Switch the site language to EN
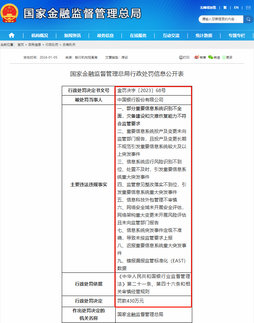254x323 pixels. [x=236, y=7]
